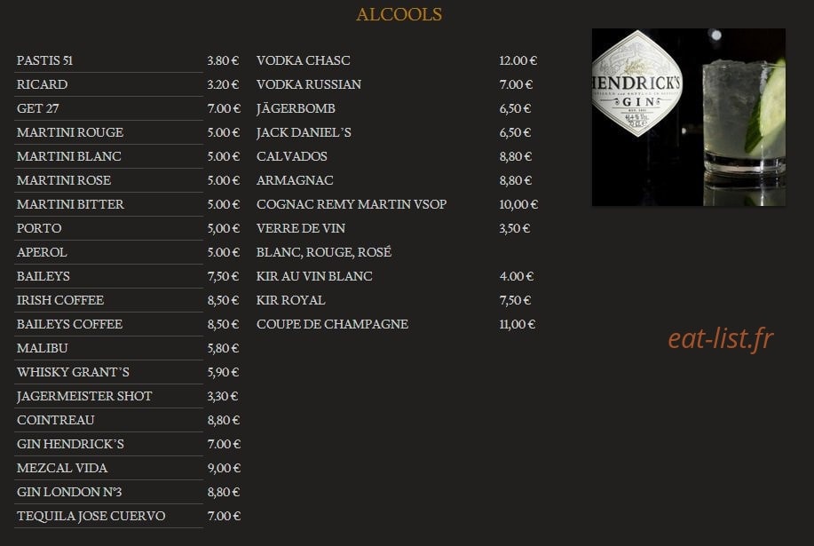Click TEQUILA JOSE CUERVO item

click(91, 516)
